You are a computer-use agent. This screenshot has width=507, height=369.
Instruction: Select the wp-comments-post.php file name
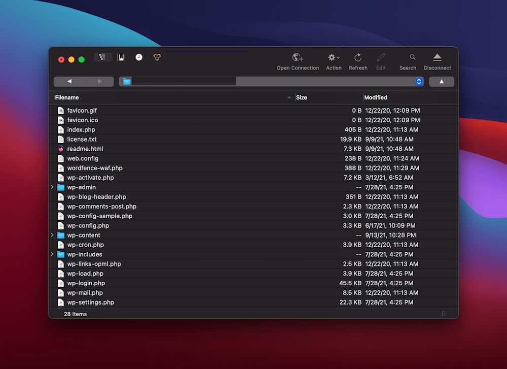[102, 207]
